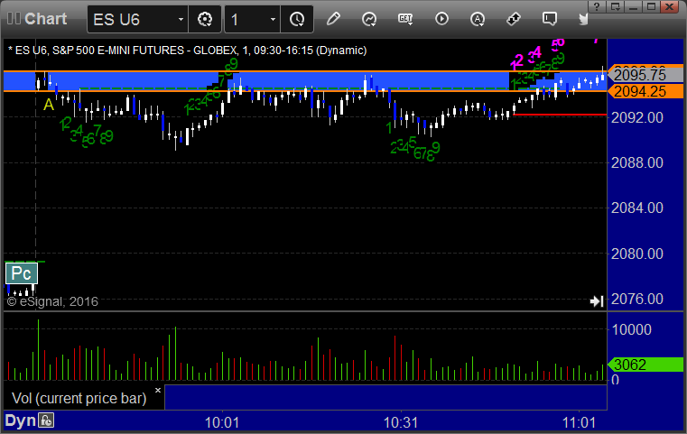Open the GET studies menu

click(x=405, y=19)
